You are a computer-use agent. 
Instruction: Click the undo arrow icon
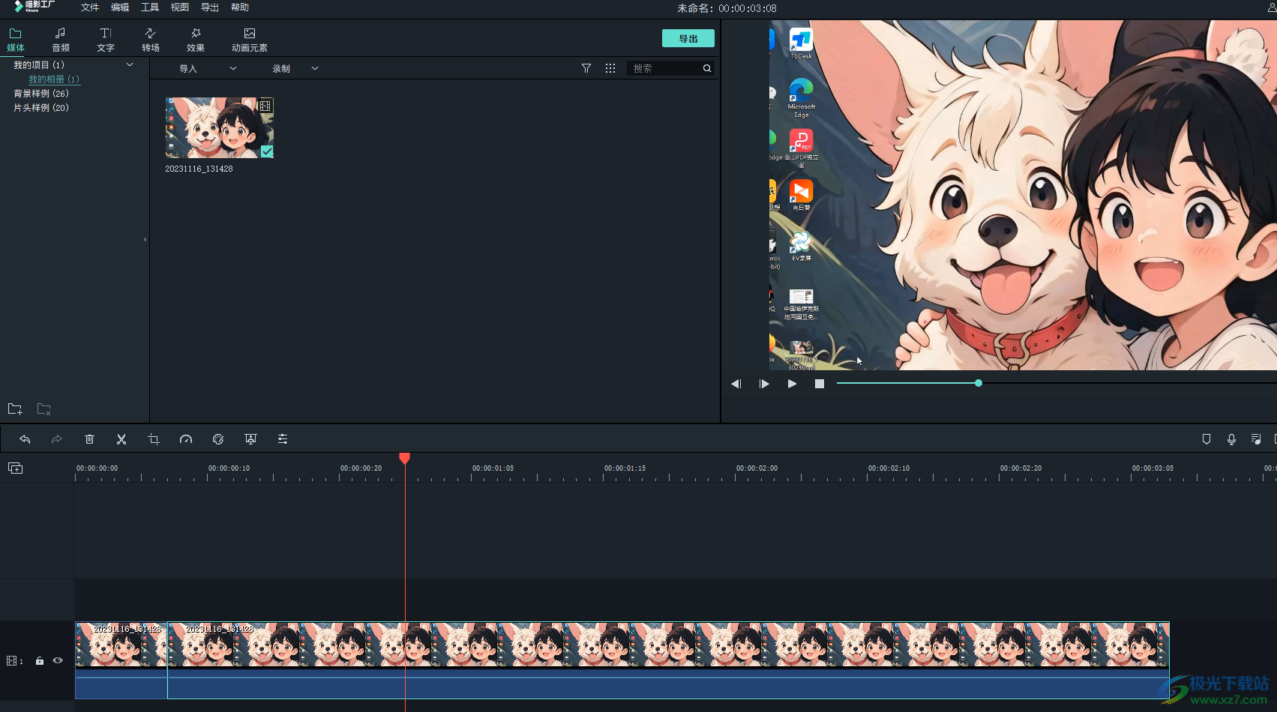tap(25, 439)
